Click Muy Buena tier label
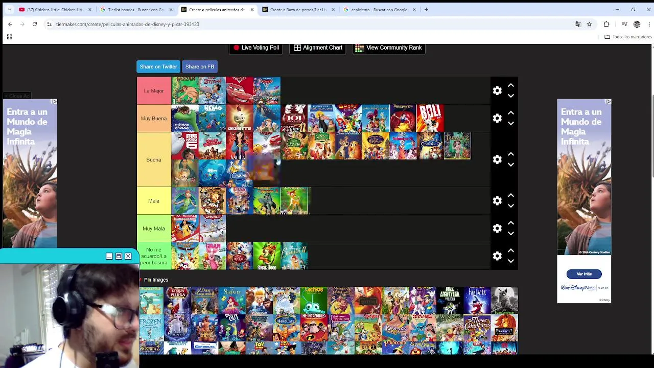This screenshot has height=368, width=654. click(154, 119)
